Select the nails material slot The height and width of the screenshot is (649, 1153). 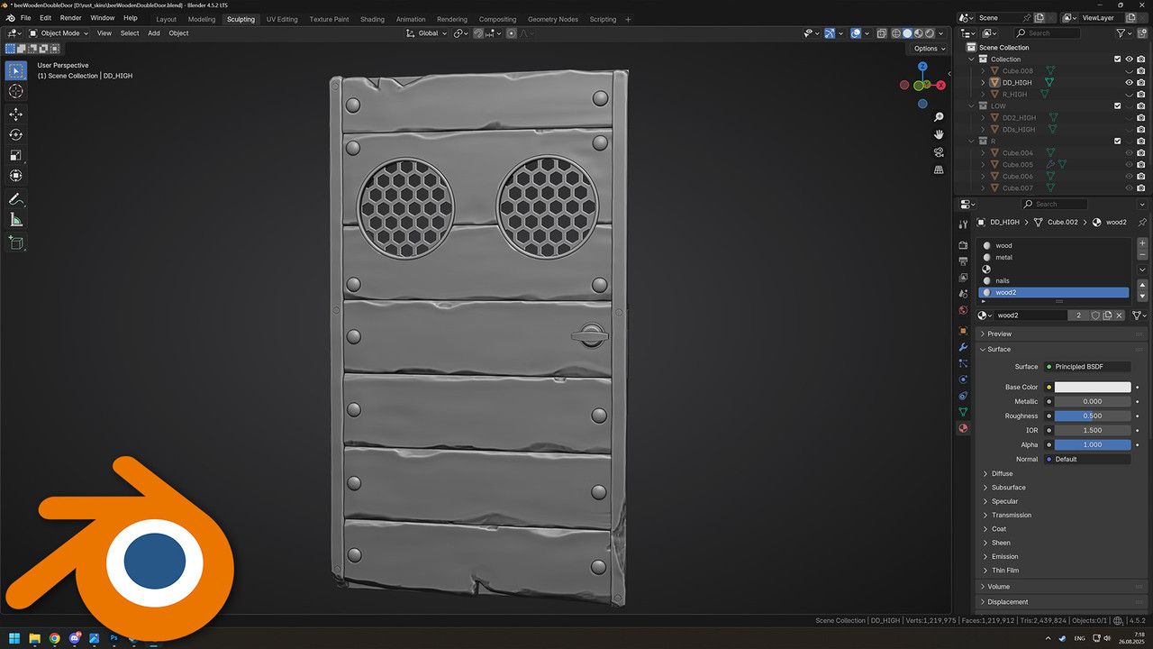(1053, 280)
